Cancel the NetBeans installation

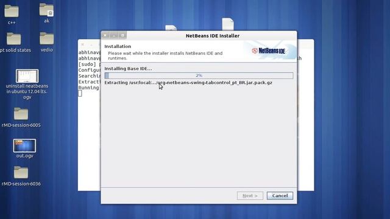pyautogui.click(x=280, y=196)
